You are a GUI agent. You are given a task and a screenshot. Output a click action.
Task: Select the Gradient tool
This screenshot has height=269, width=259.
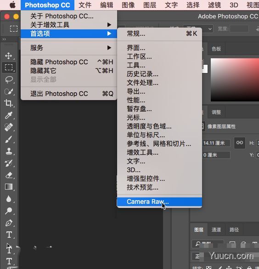point(9,187)
